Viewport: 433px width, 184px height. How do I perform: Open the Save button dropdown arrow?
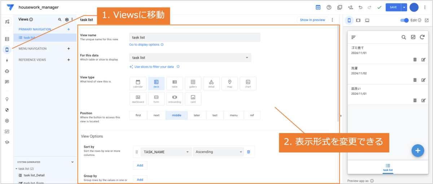(404, 7)
